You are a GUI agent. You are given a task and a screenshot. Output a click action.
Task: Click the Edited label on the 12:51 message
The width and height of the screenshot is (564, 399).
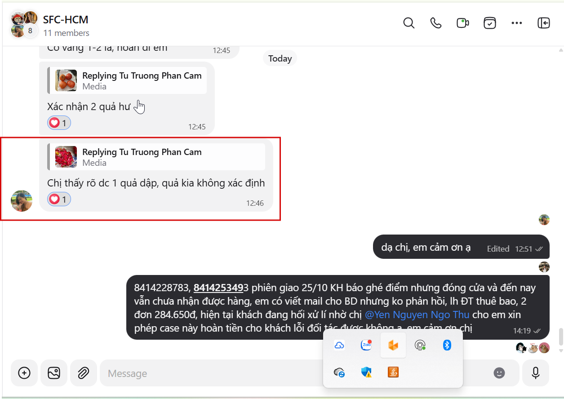[x=498, y=249]
